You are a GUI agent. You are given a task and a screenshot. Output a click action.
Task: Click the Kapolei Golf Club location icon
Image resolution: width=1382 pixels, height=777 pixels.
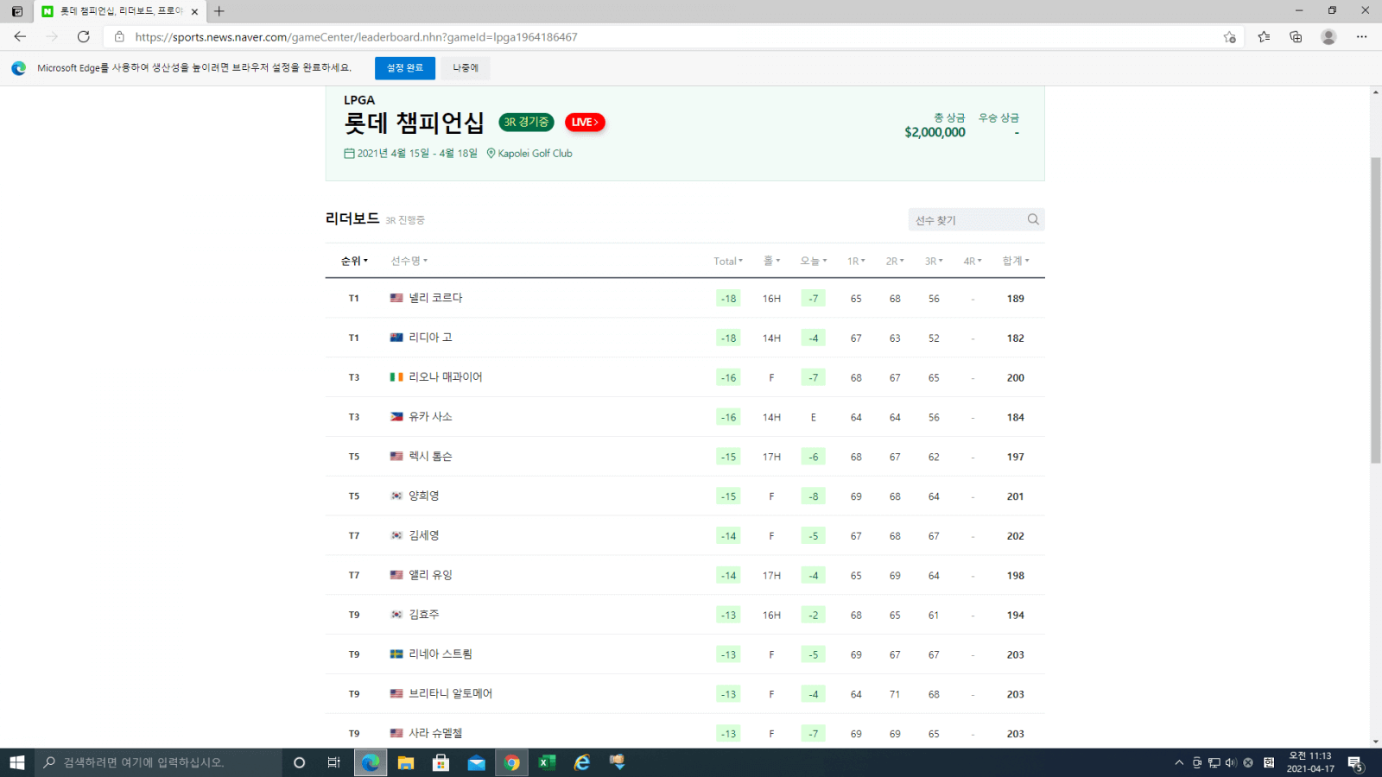[491, 153]
